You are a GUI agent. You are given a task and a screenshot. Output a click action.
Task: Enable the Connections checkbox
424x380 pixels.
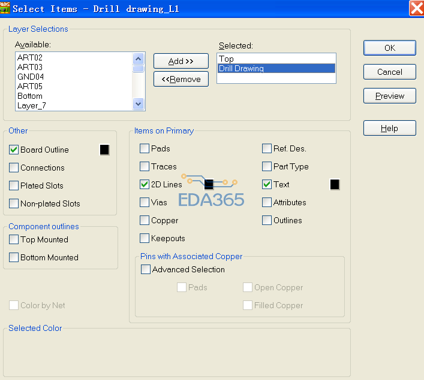[14, 168]
